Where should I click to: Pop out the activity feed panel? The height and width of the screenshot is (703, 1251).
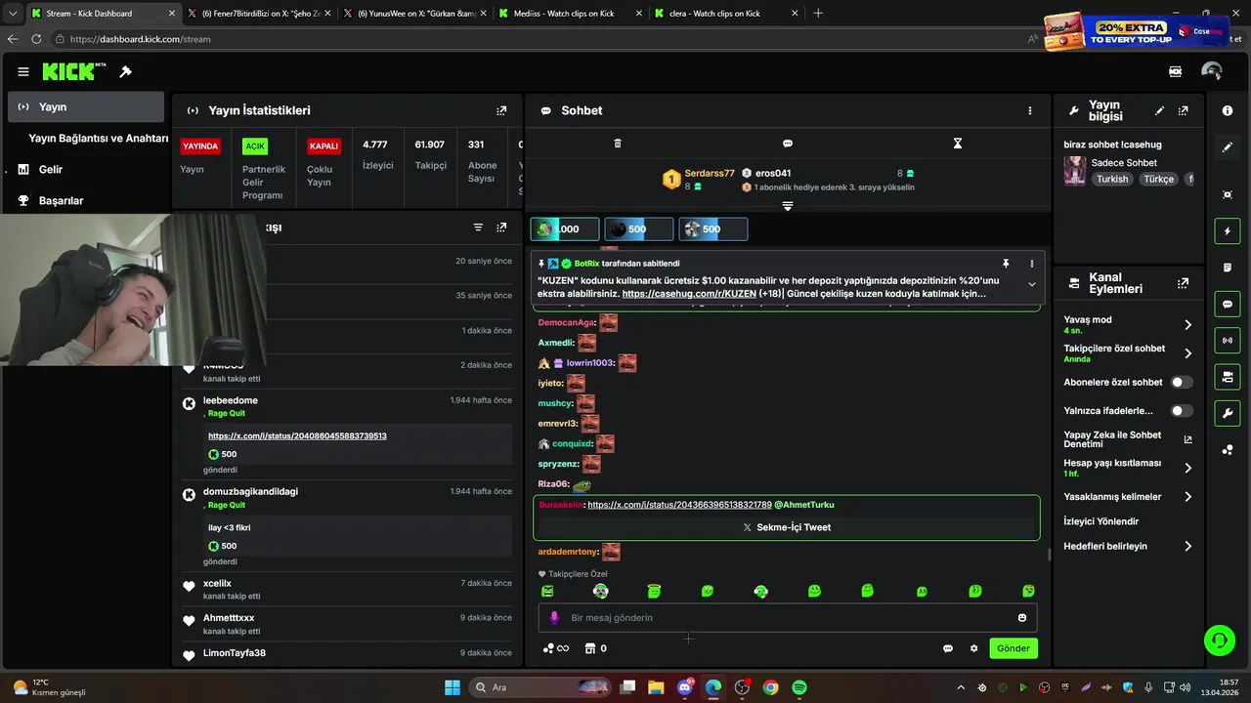(x=501, y=227)
